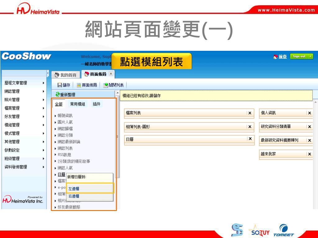Image resolution: width=318 pixels, height=238 pixels.
Task: Select the 檔案列表 module bar
Action: 189,113
